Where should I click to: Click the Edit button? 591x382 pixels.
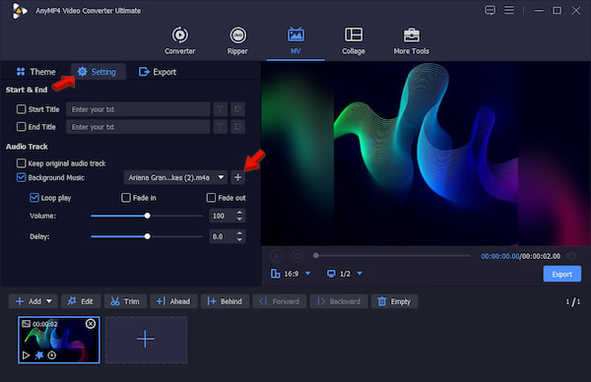coord(81,301)
